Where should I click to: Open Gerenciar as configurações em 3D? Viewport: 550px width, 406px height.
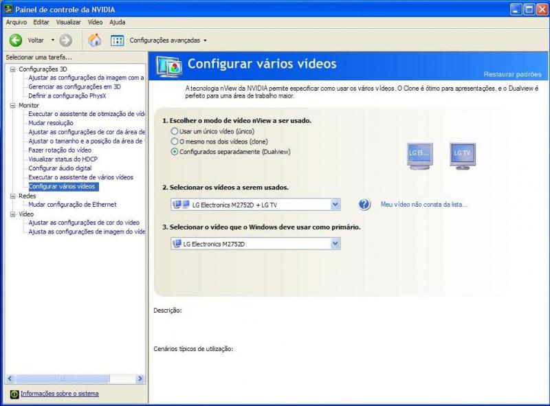(74, 87)
